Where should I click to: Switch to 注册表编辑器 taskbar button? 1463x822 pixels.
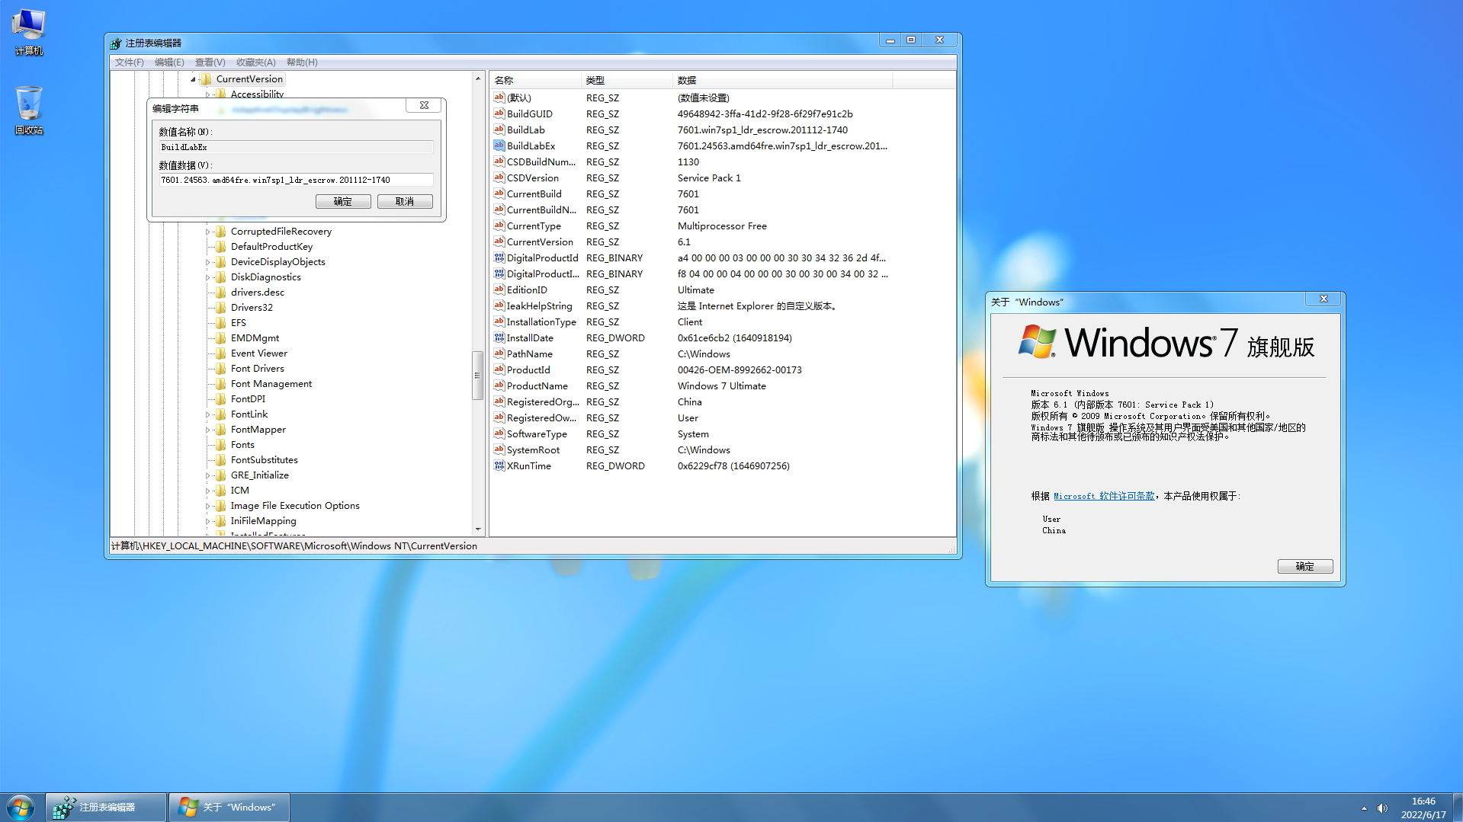pyautogui.click(x=106, y=808)
